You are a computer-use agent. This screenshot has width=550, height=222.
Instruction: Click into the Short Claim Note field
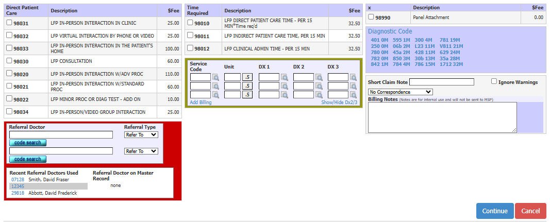(441, 82)
